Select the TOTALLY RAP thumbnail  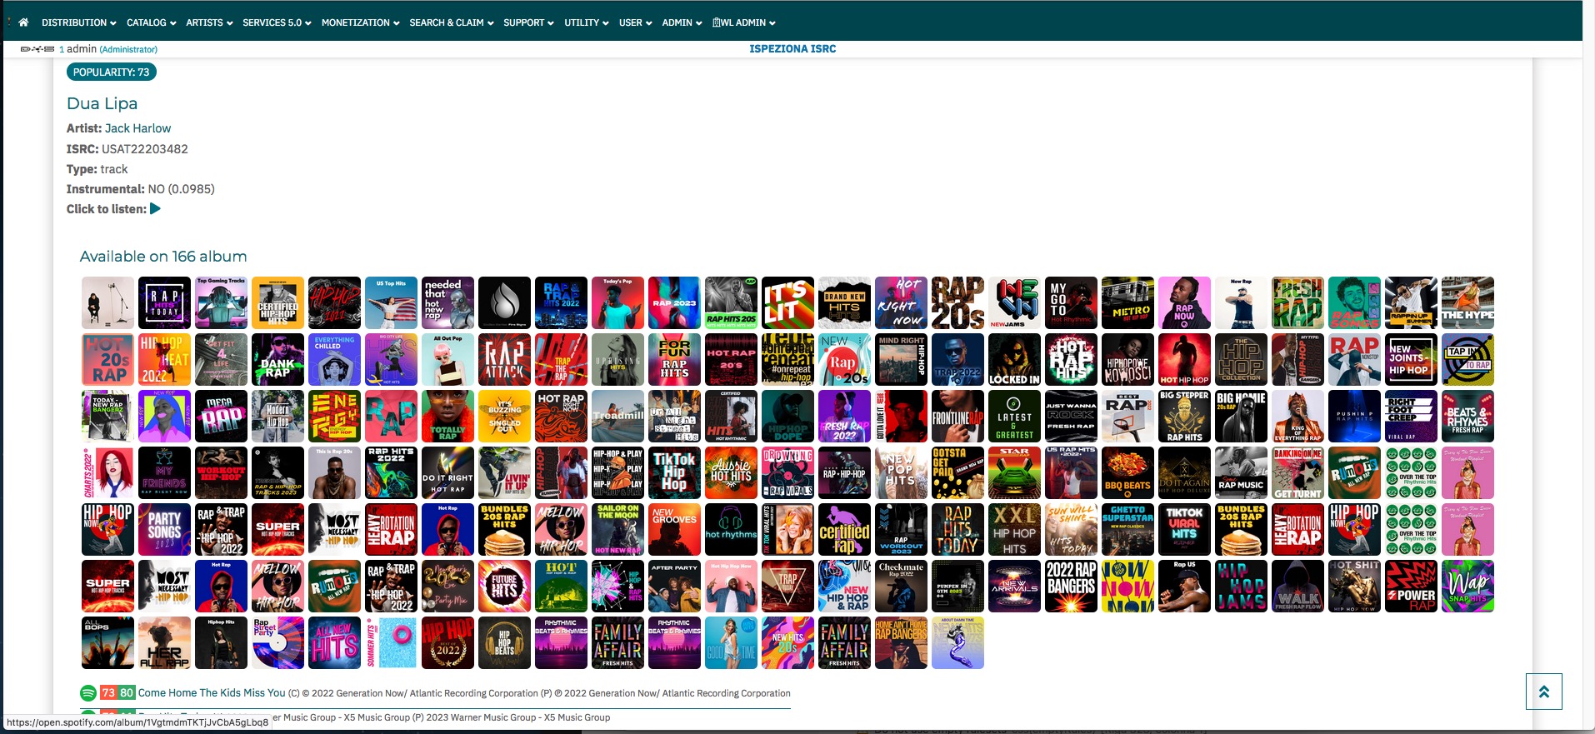coord(447,416)
